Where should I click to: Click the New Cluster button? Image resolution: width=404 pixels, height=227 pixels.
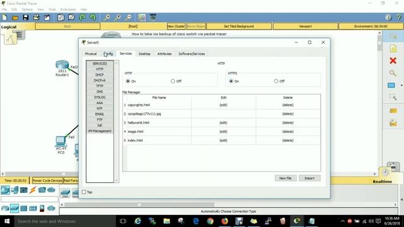pos(176,26)
